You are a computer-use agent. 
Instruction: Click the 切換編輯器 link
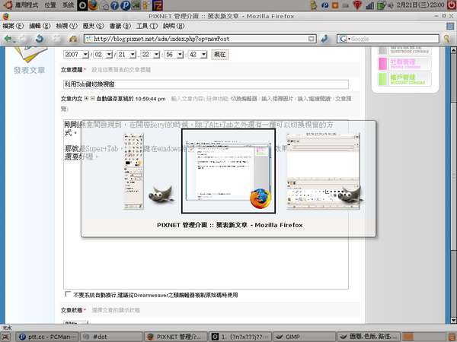coord(244,99)
